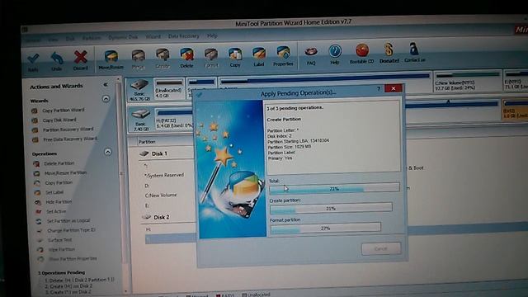
Task: Click the Format partition progress bar
Action: [326, 228]
